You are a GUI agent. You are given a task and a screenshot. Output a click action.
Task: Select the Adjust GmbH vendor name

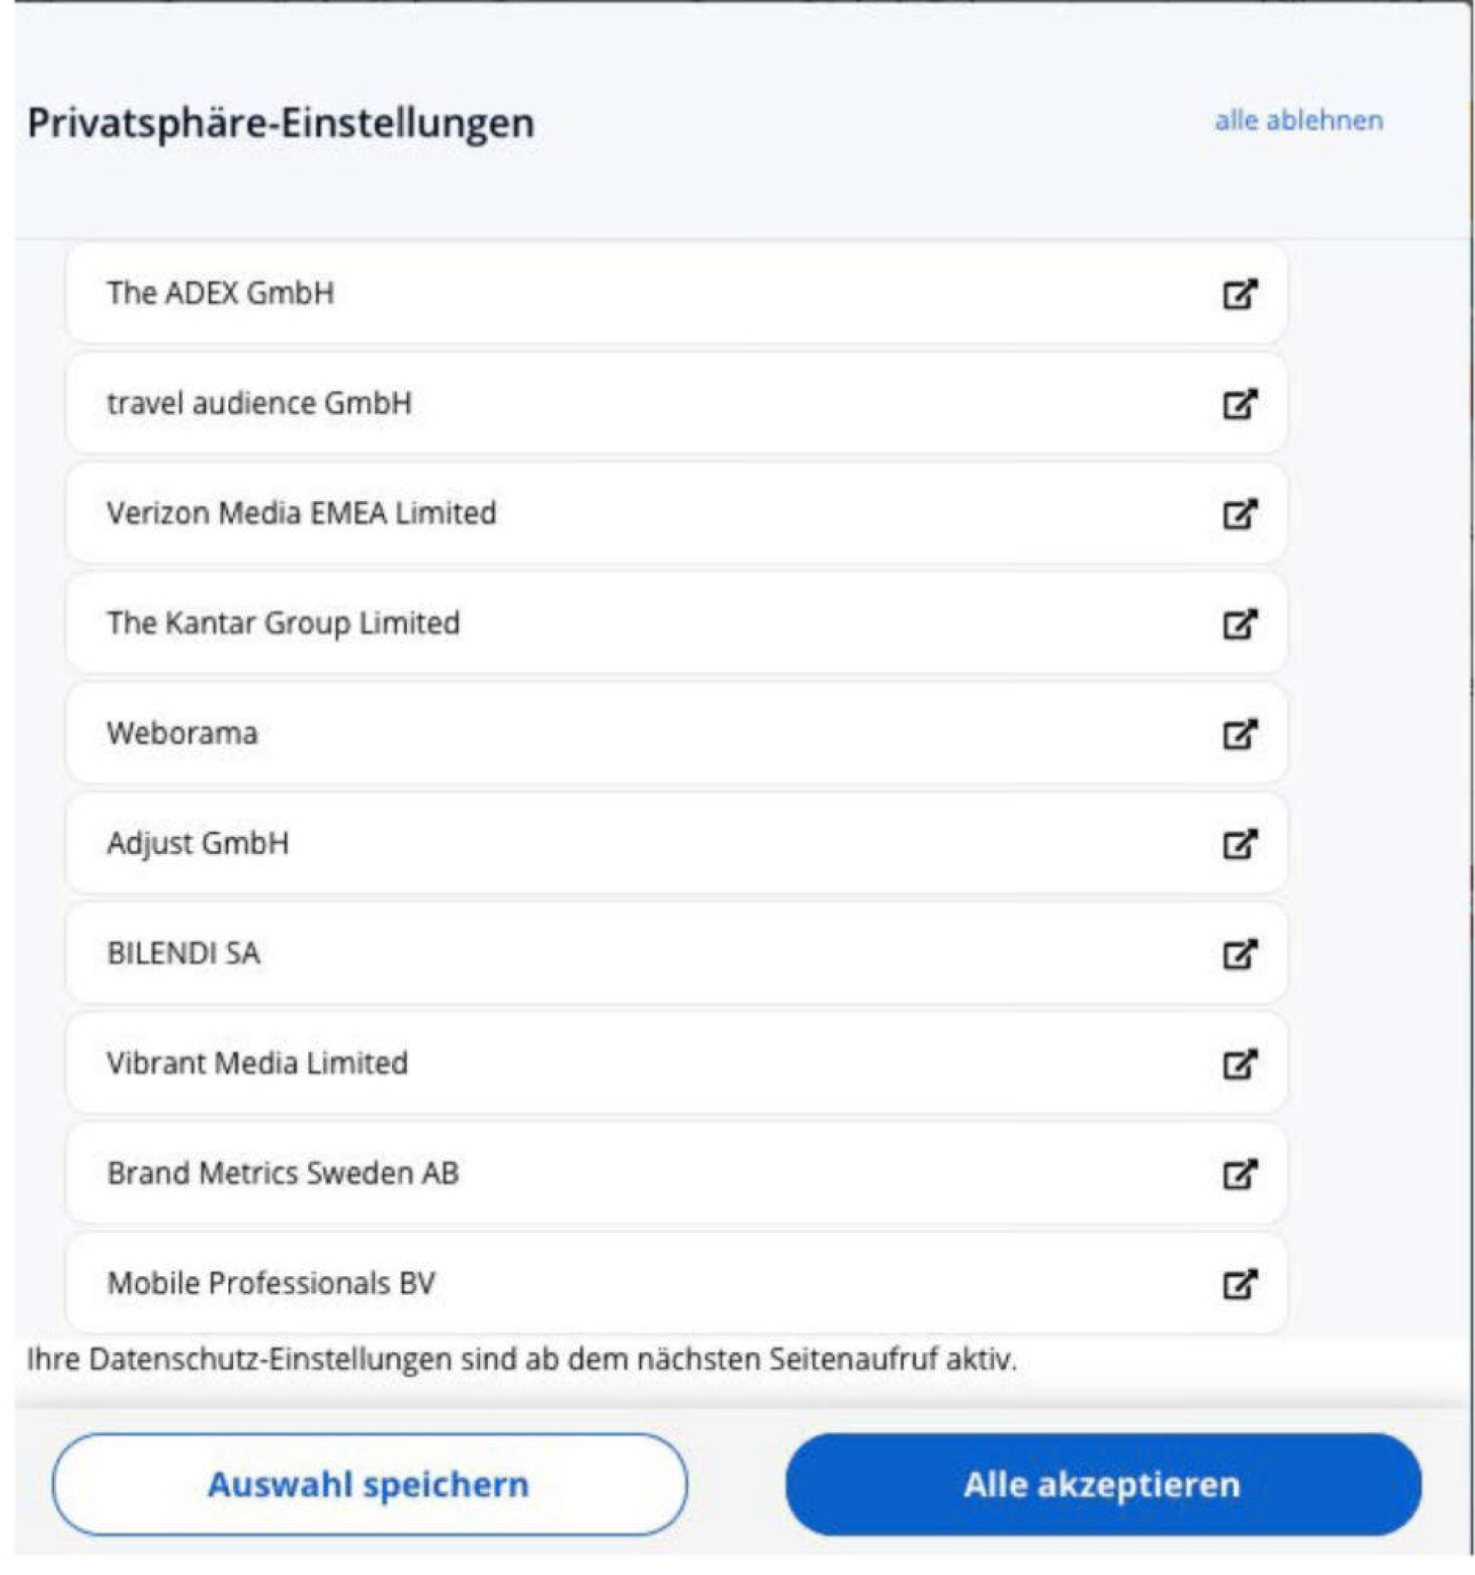pyautogui.click(x=198, y=844)
